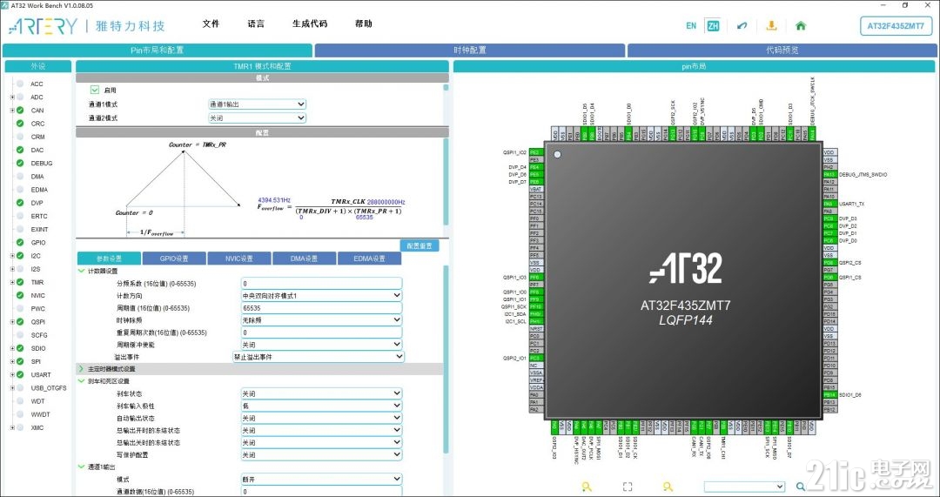Image resolution: width=940 pixels, height=497 pixels.
Task: Click the NVIC green status icon
Action: pos(20,295)
